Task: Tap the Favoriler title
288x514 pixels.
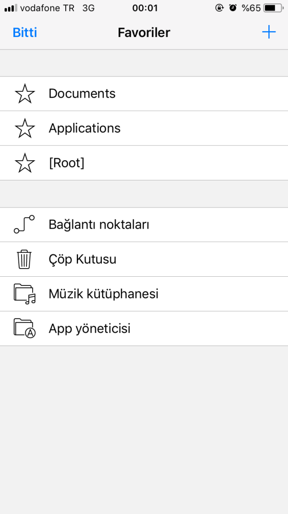Action: (x=144, y=32)
